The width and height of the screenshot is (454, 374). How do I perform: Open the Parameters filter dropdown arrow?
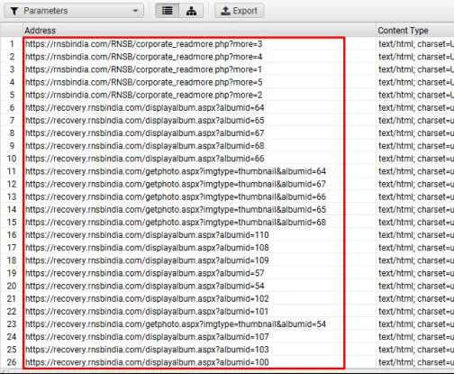(135, 11)
